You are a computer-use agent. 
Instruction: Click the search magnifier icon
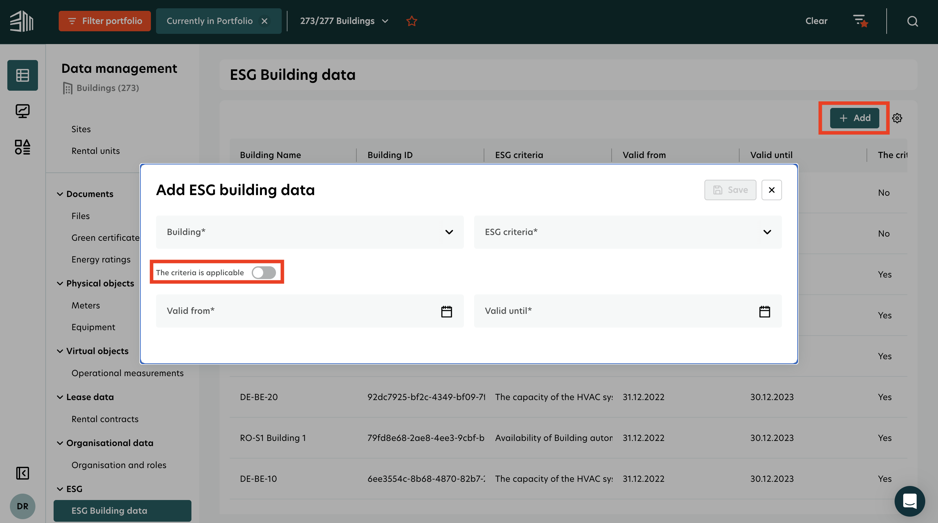point(912,21)
